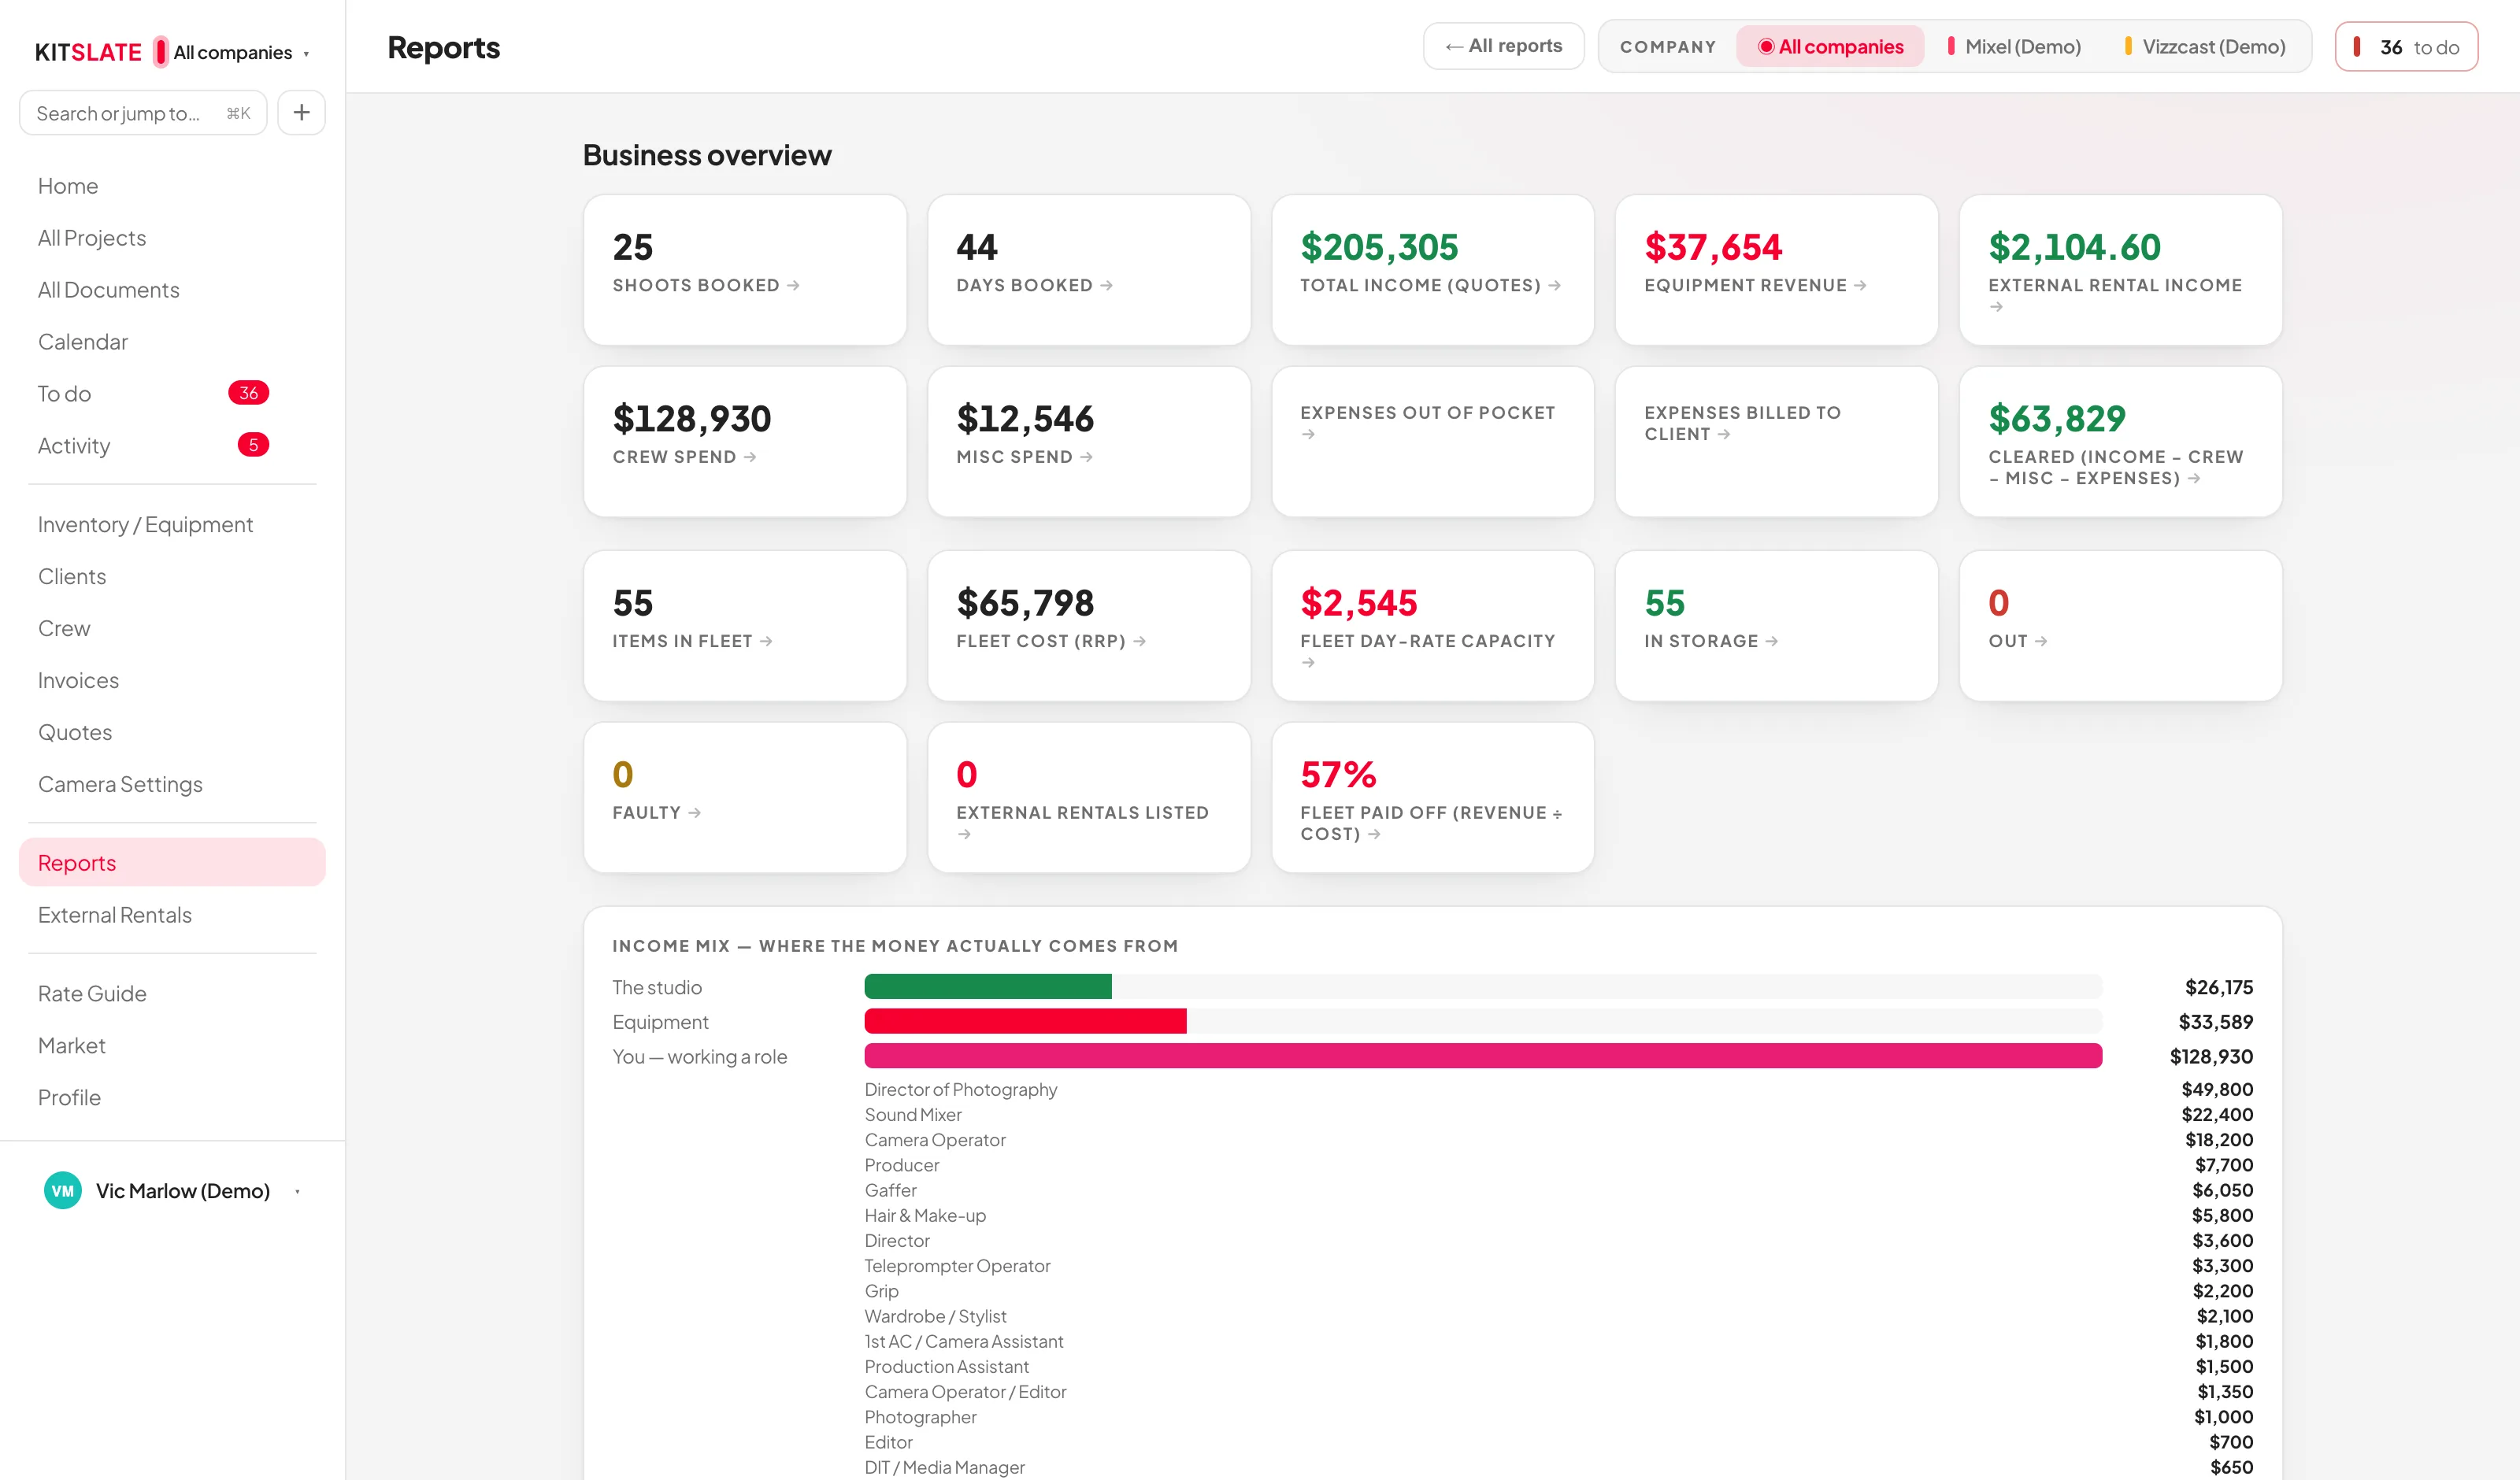
Task: Open the $205,305 Total Income card
Action: (1433, 270)
